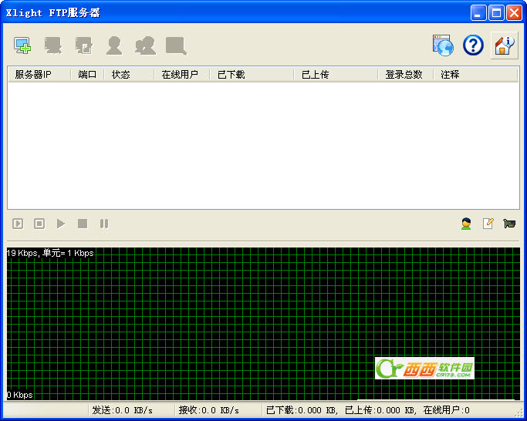Image resolution: width=527 pixels, height=421 pixels.
Task: Pause the selected server
Action: 104,224
